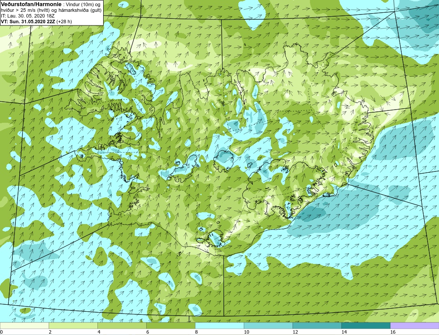The width and height of the screenshot is (439, 335).
Task: Select the pale cyan 8–10 legend swatch
Action: click(219, 325)
